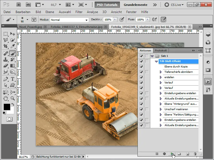Select the Path Selection tool
Viewport: 214px width, 160px height.
[6, 85]
